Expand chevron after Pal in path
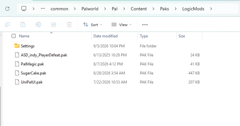 (124, 9)
